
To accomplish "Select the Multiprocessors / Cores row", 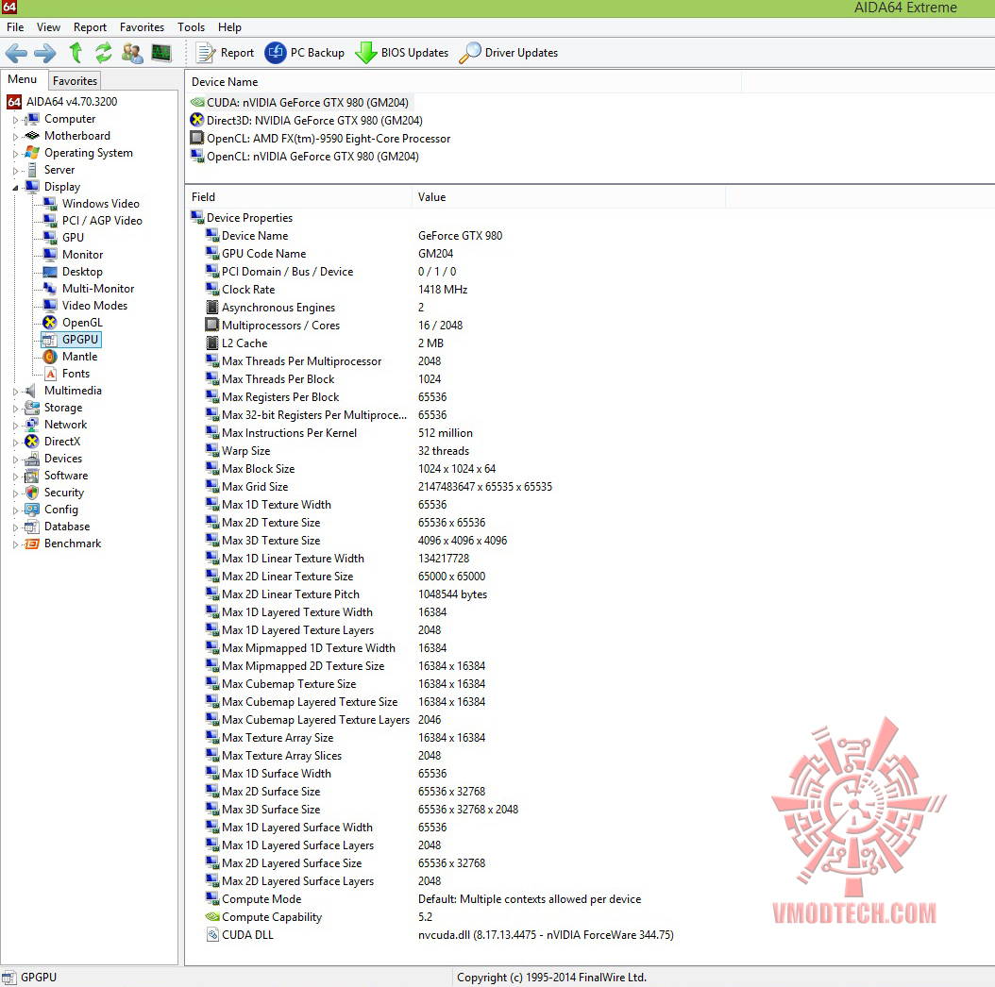I will [x=334, y=326].
